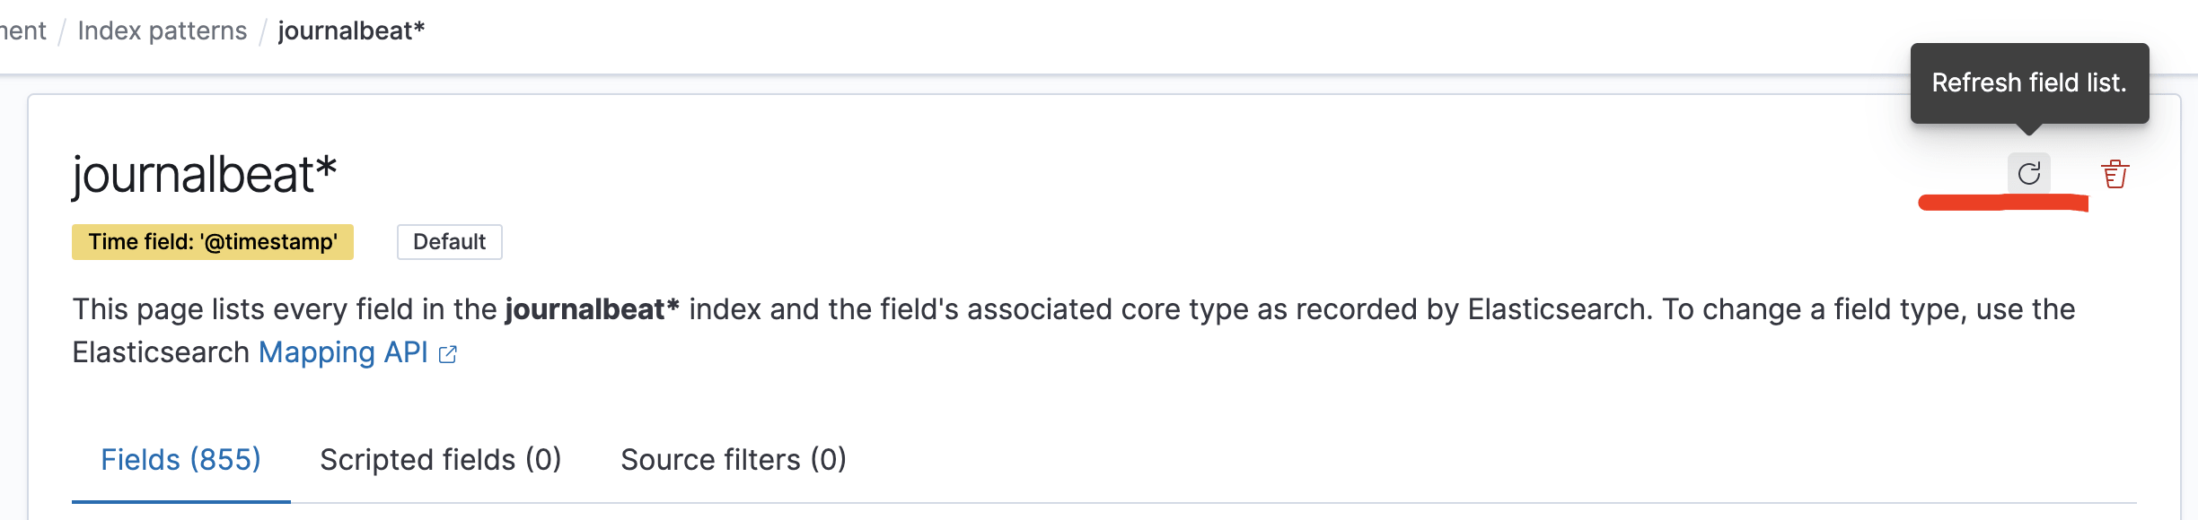Go to Index patterns breadcrumb
Viewport: 2198px width, 520px height.
point(163,30)
